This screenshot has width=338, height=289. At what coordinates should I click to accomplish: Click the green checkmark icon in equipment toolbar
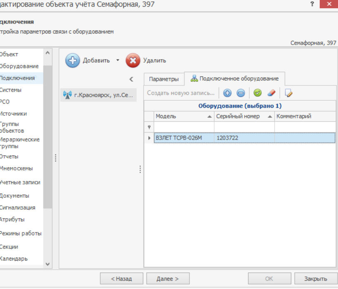tap(258, 93)
